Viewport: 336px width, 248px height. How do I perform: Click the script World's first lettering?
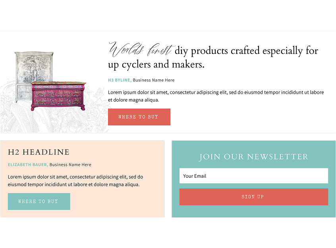[141, 50]
